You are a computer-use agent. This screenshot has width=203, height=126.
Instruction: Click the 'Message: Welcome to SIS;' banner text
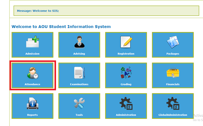(x=38, y=11)
